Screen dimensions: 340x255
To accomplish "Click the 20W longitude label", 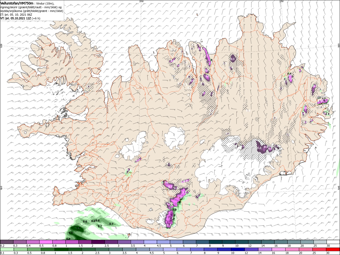I will pos(141,1).
